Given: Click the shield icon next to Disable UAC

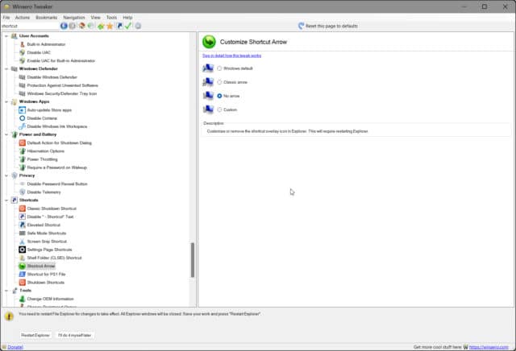Looking at the screenshot, I should tap(22, 52).
